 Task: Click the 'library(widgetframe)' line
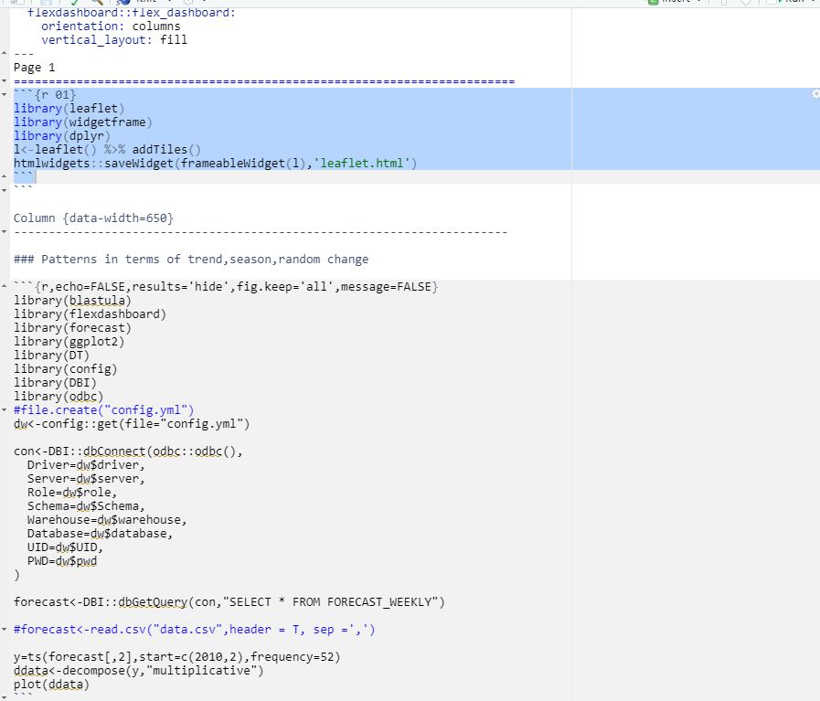pyautogui.click(x=83, y=122)
